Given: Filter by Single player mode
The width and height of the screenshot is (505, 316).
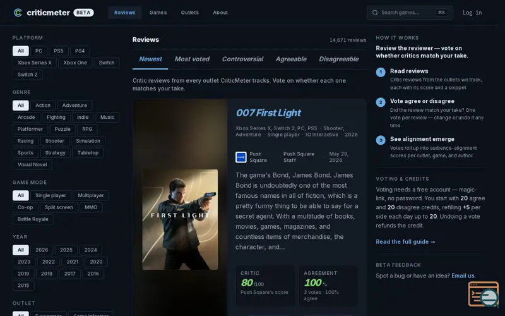Looking at the screenshot, I should 50,196.
